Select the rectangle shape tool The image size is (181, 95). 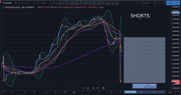pos(95,3)
